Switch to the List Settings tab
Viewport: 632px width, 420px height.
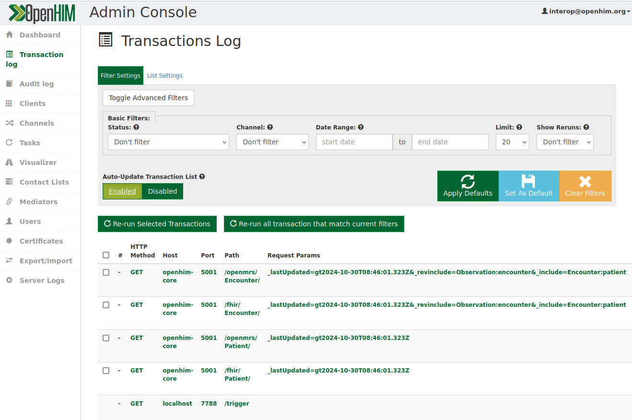(164, 76)
